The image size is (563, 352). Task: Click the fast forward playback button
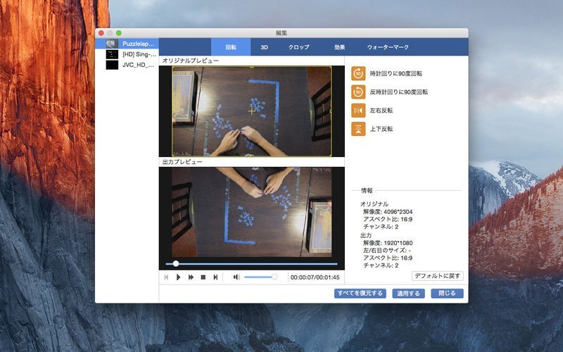pyautogui.click(x=191, y=277)
